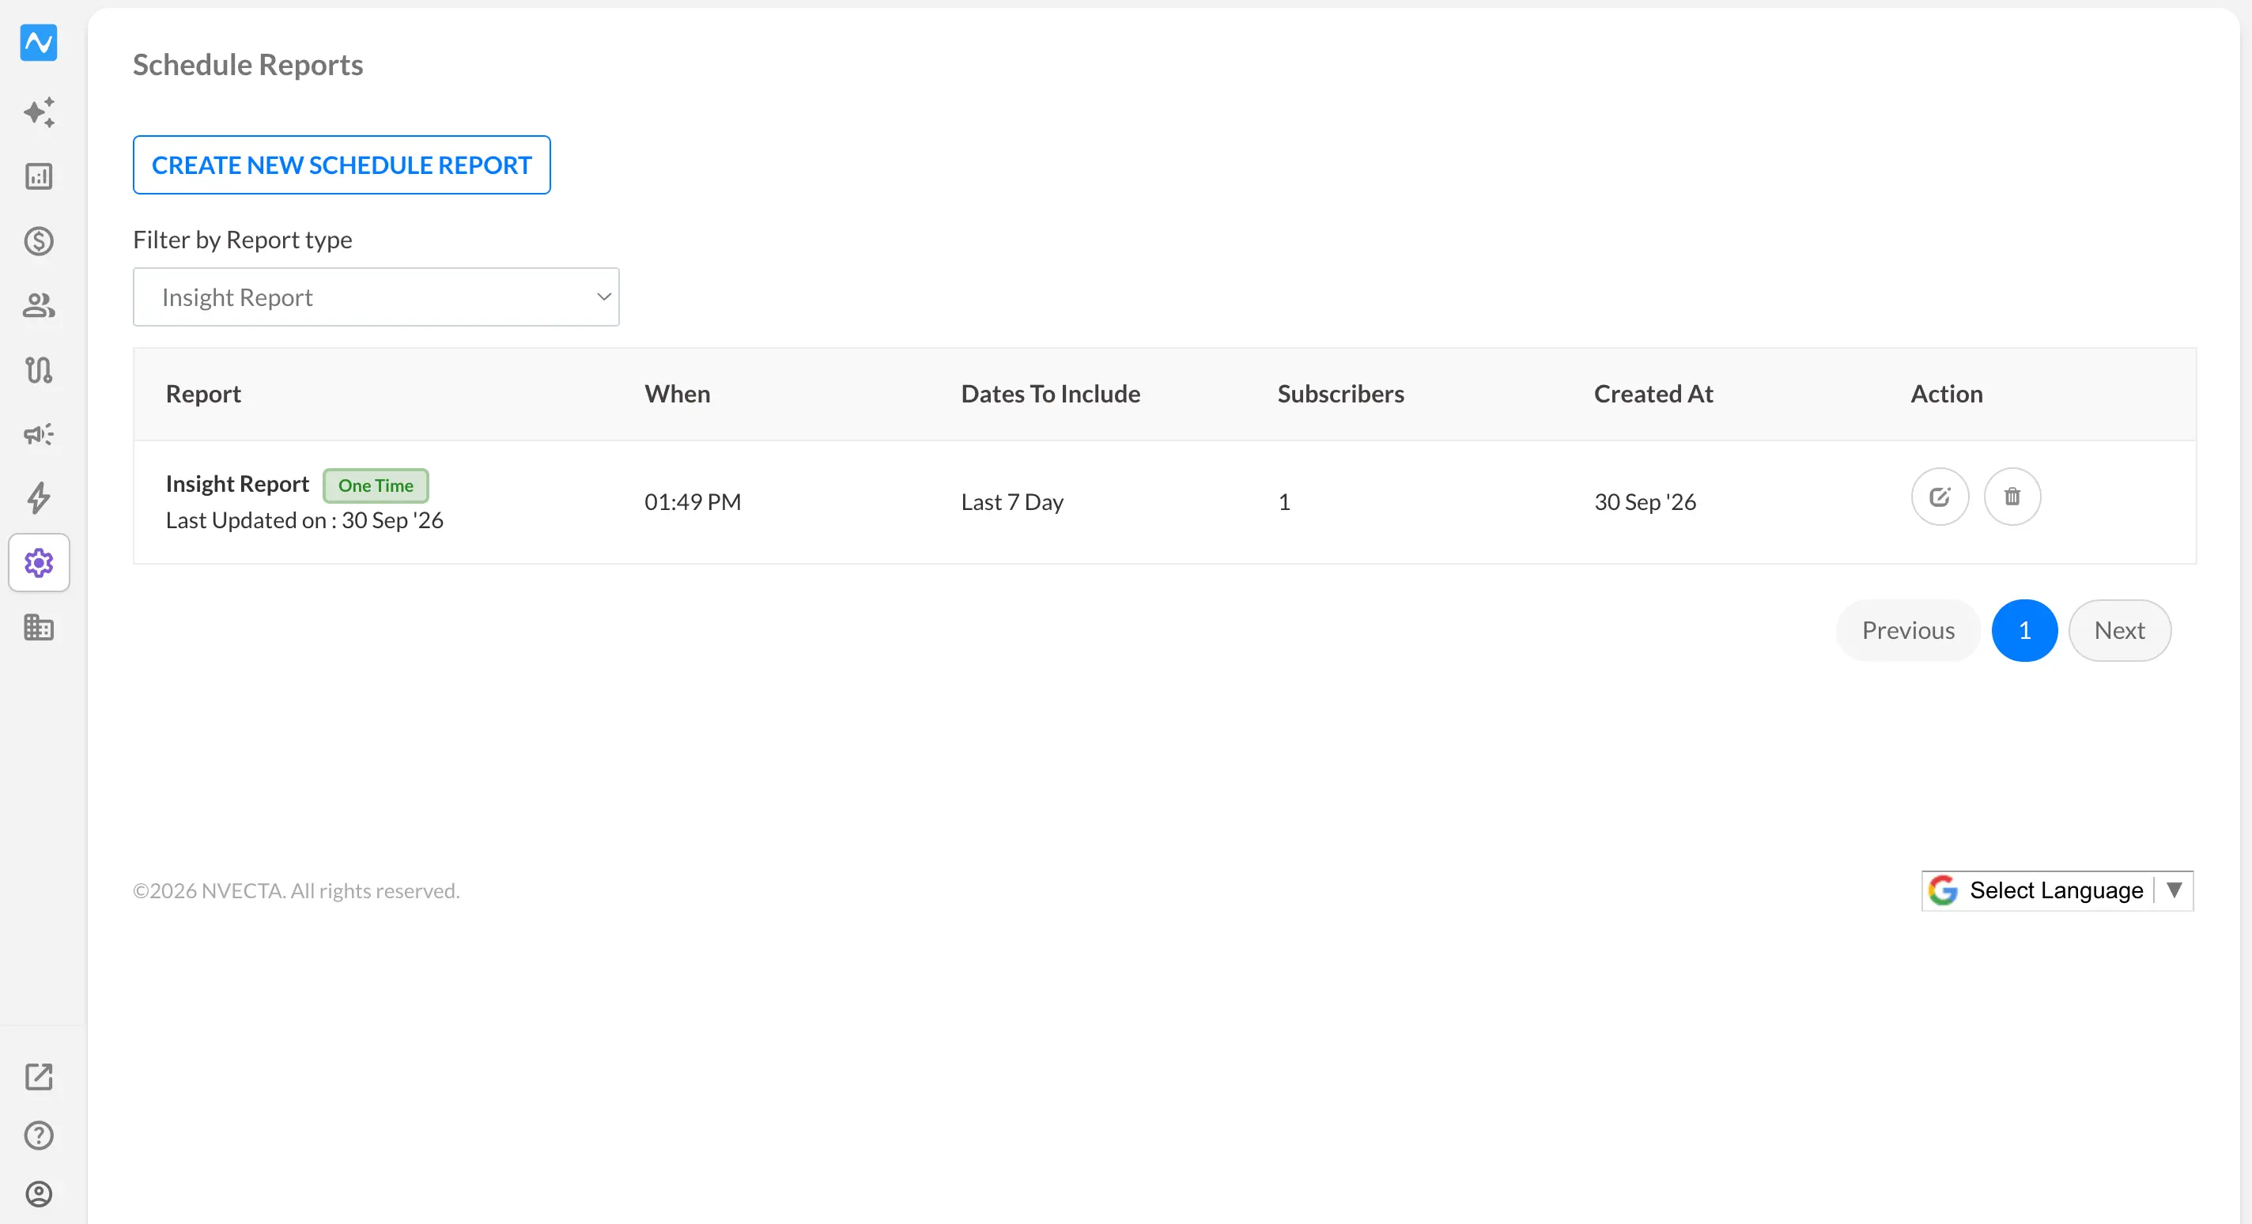Open the purple gear settings sidebar icon
This screenshot has height=1224, width=2252.
39,563
